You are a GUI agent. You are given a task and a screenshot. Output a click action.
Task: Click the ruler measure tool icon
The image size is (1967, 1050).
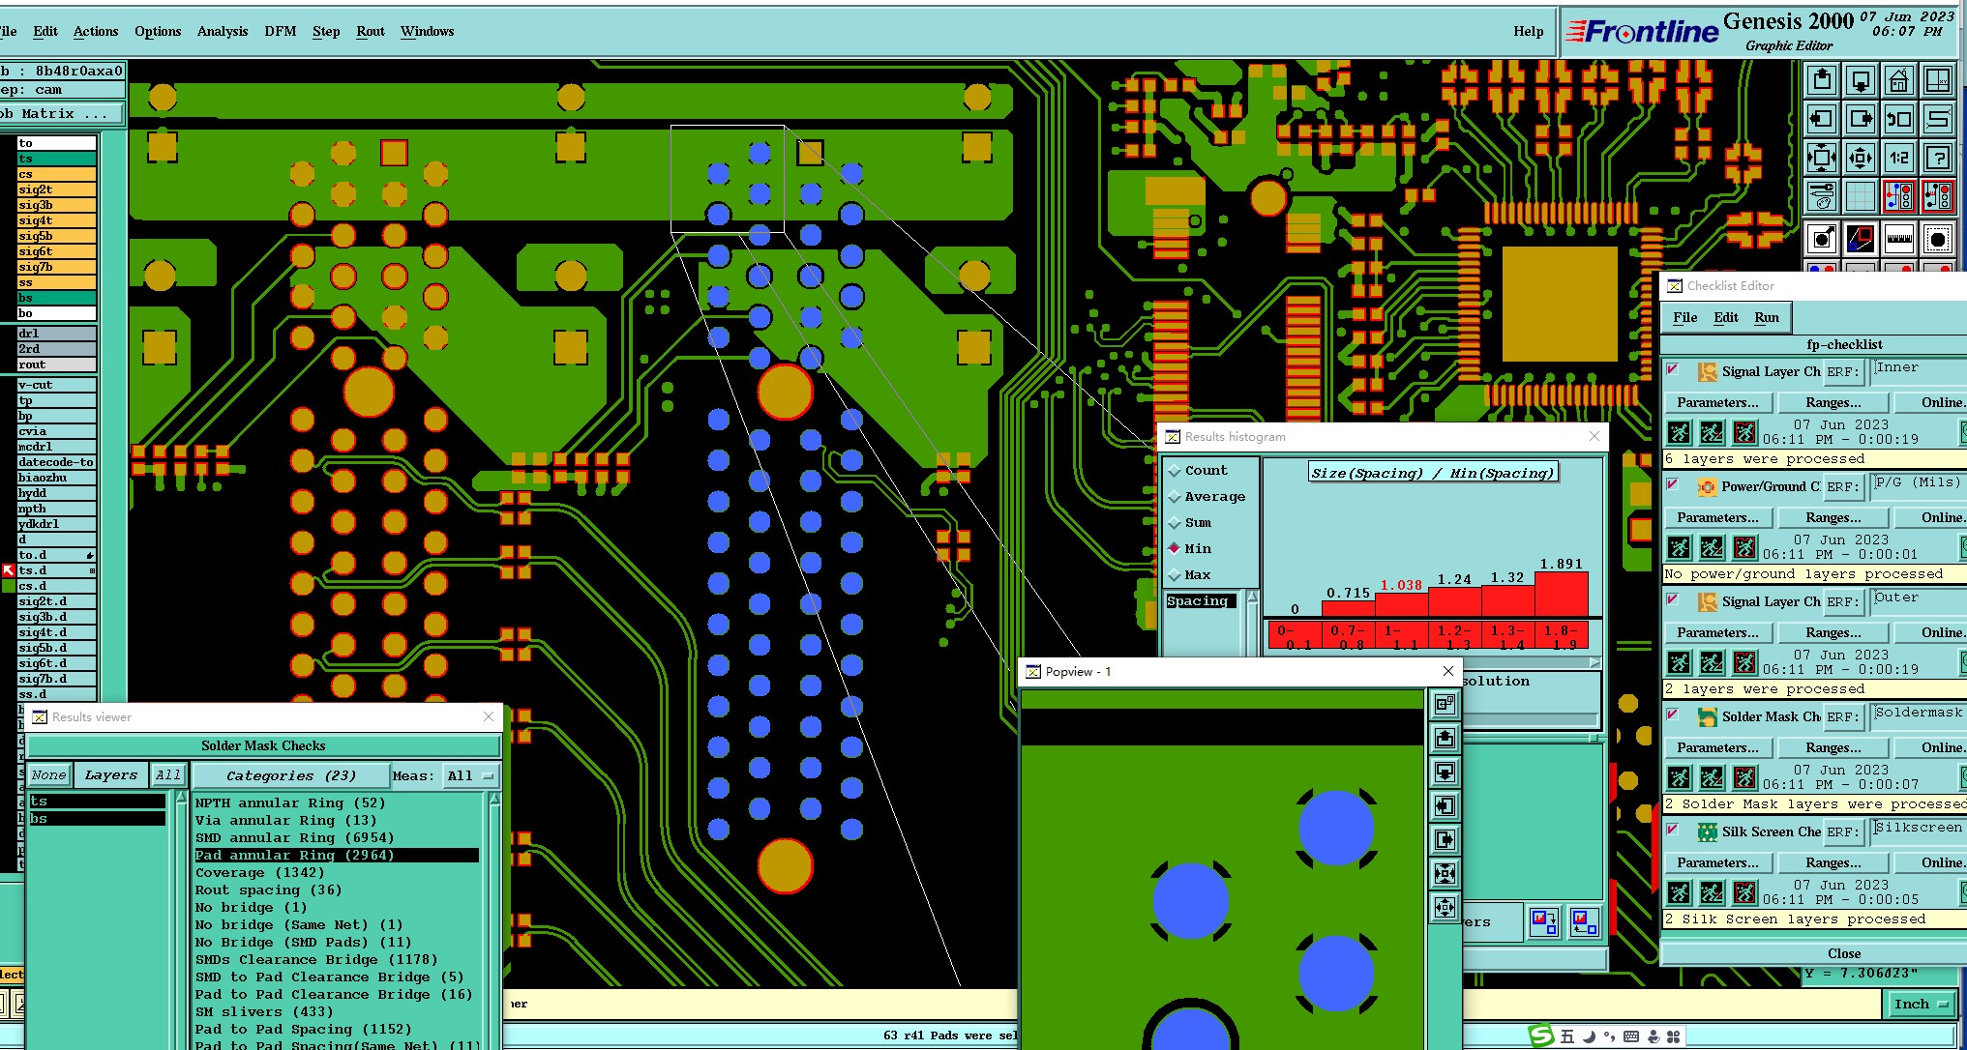click(1898, 238)
